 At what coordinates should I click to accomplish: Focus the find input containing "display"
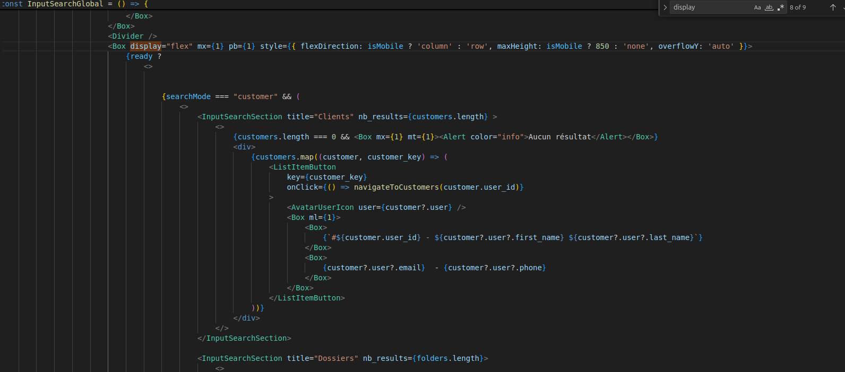click(710, 7)
